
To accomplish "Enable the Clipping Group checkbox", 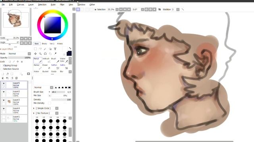I will (x=2, y=65).
